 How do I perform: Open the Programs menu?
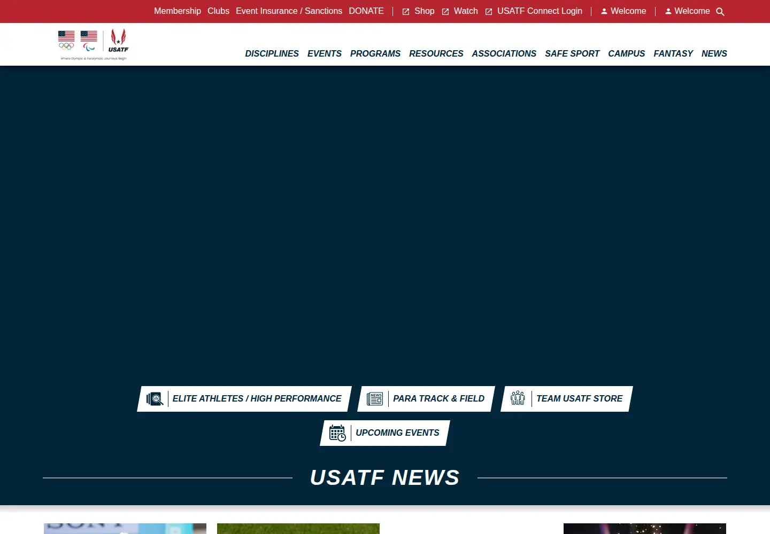pos(375,53)
